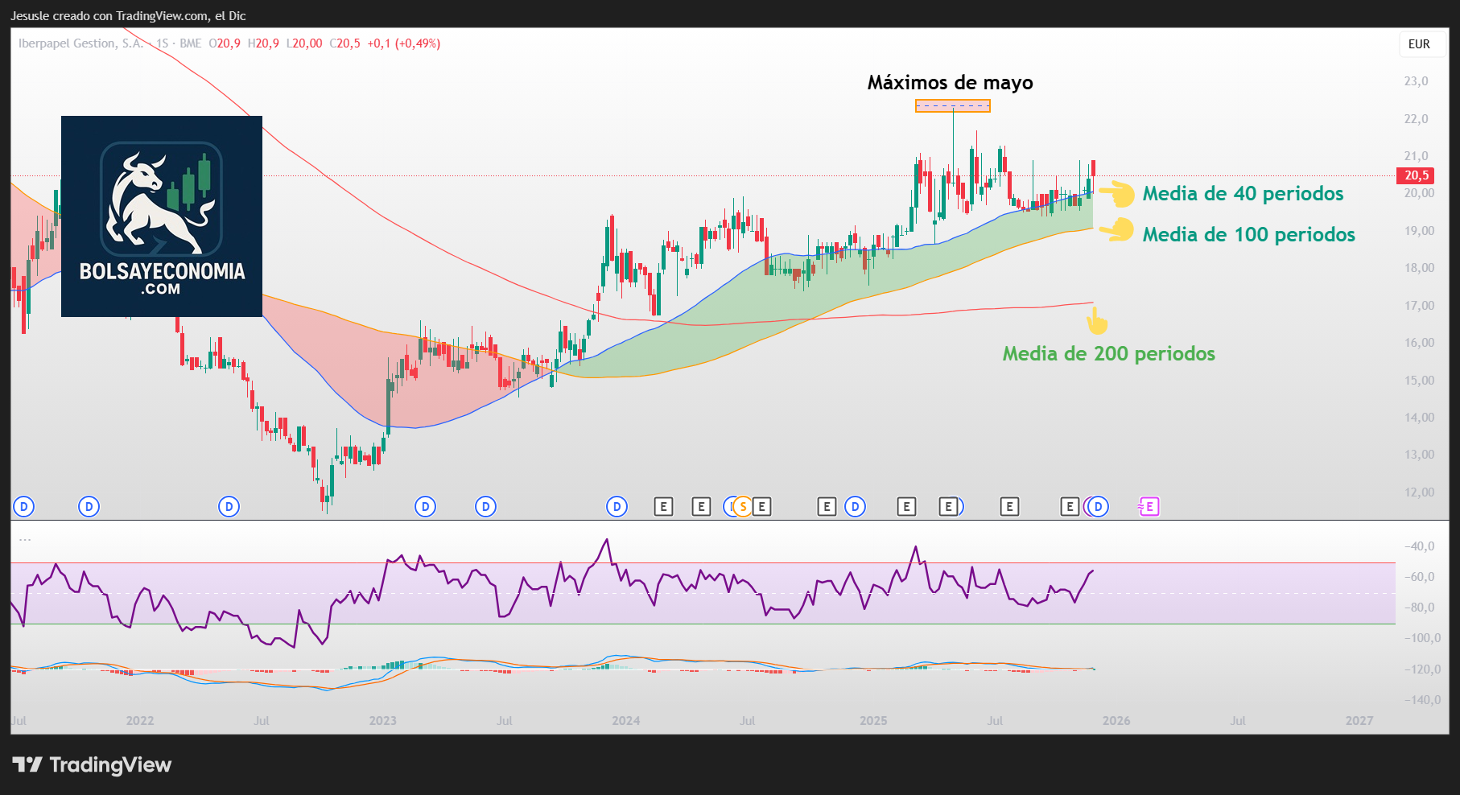Click the hand emoji pointing at 100-period average
Screen dimensions: 1460x795
1116,230
